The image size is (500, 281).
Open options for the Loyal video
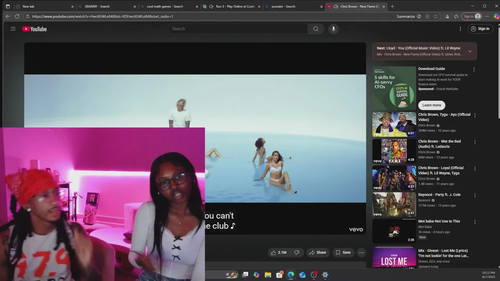click(x=475, y=169)
